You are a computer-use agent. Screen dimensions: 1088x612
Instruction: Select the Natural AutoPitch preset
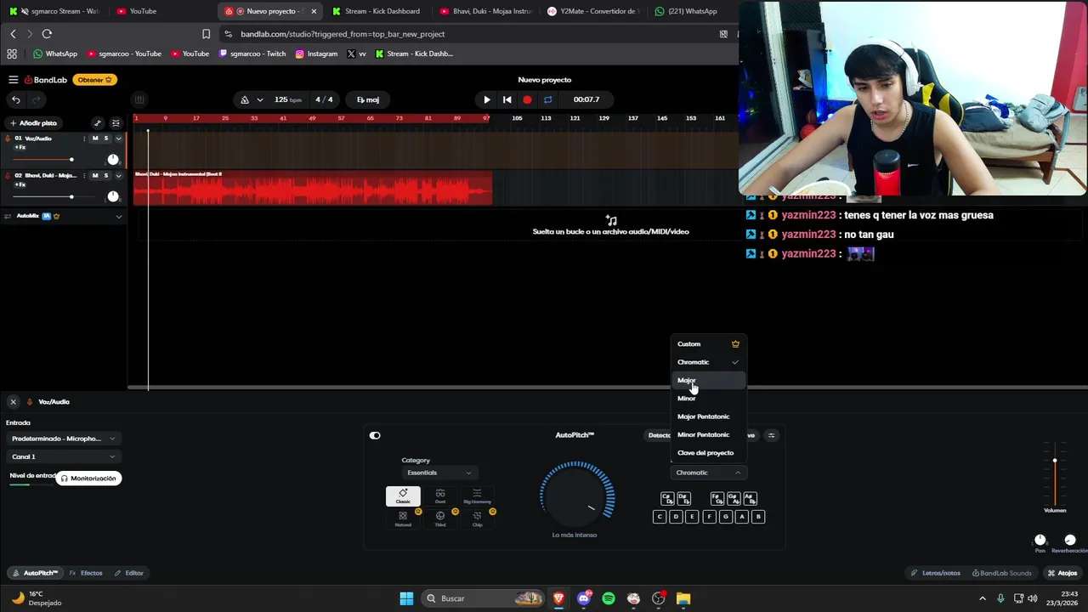[x=403, y=518]
